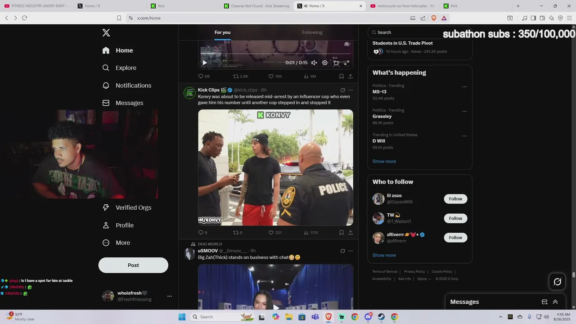Viewport: 576px width, 324px height.
Task: Open Grok actions on the uSMOOV post
Action: (343, 251)
